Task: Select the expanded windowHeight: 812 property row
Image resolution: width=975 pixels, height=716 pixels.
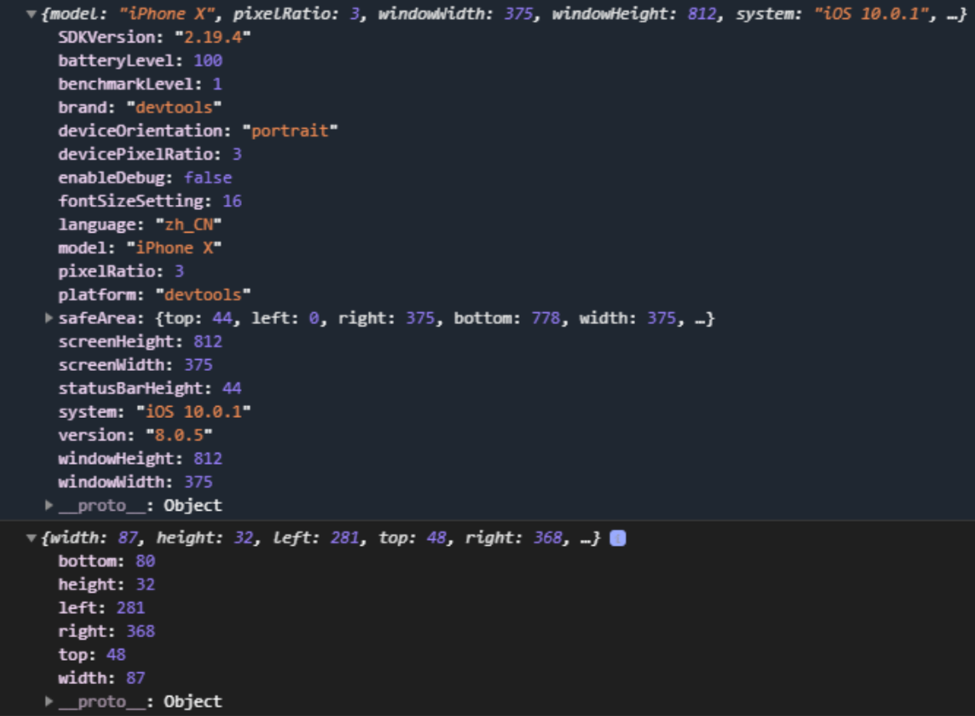Action: coord(140,458)
